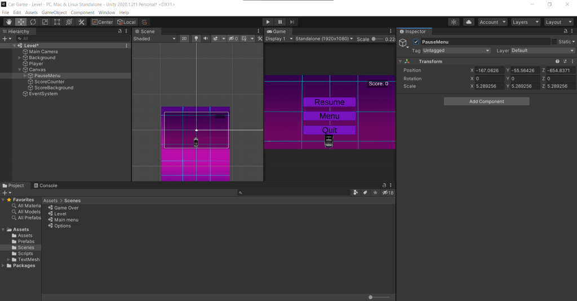
Task: Toggle pivot mode with the Center button
Action: [103, 22]
